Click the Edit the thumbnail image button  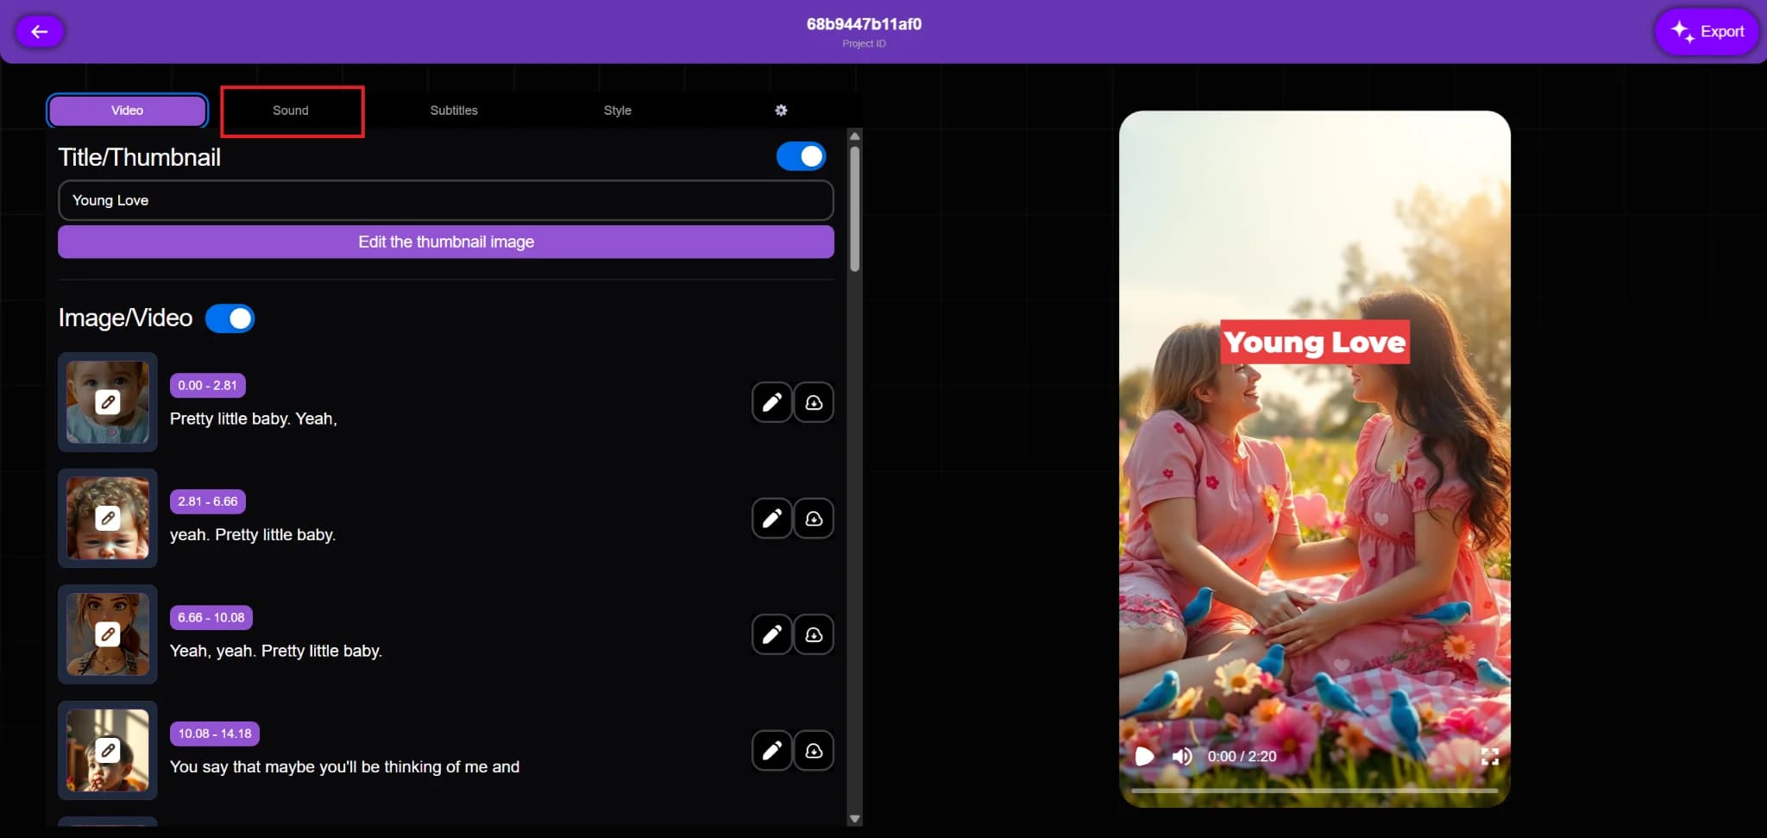(445, 242)
